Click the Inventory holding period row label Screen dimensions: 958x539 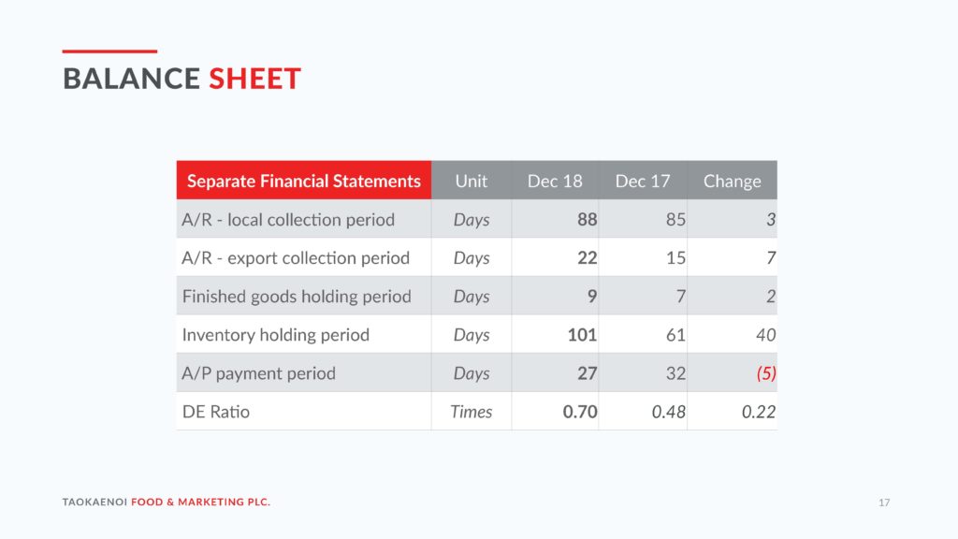tap(276, 335)
